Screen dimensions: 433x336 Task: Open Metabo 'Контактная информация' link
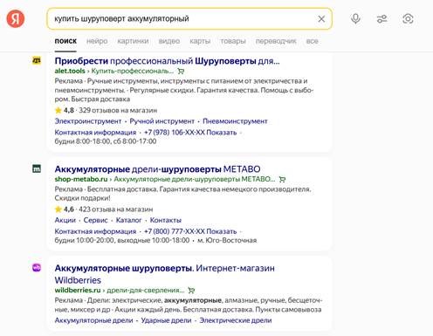click(95, 231)
